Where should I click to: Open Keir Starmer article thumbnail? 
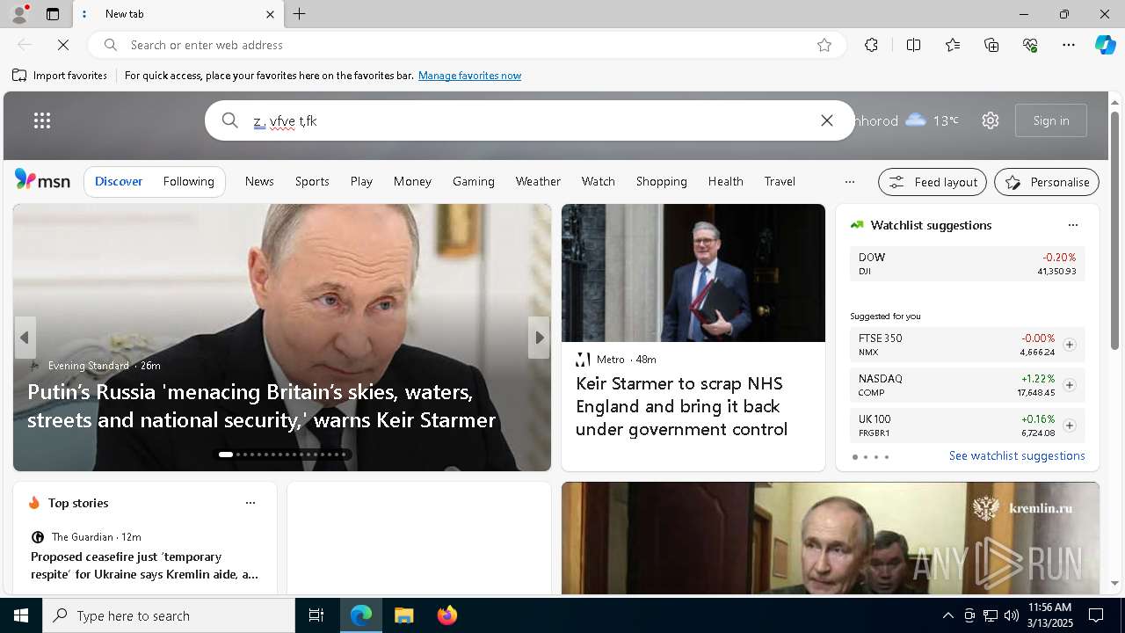point(693,273)
